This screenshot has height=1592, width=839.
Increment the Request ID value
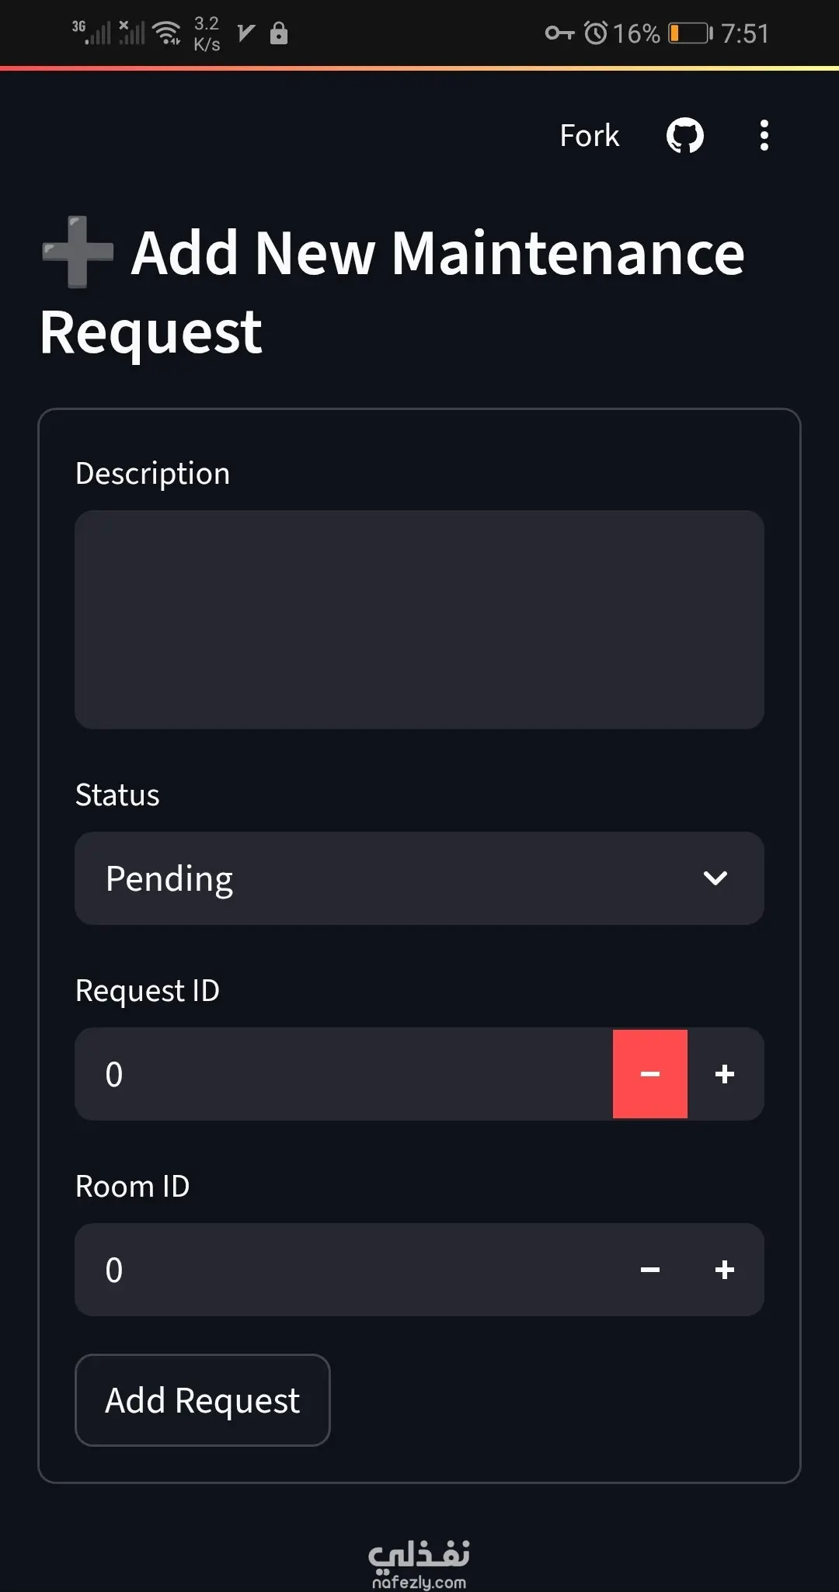coord(725,1075)
